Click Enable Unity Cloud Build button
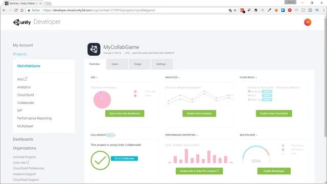327x184 pixels. pyautogui.click(x=274, y=113)
